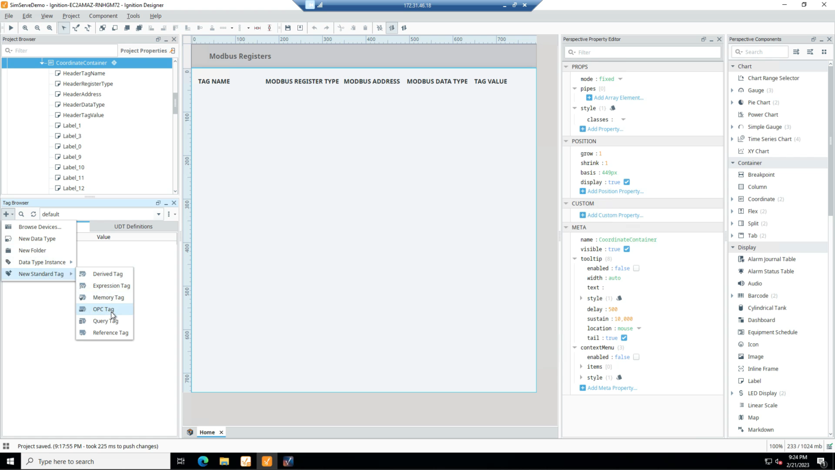Click the add tag plus icon in Tag Browser

click(7, 214)
